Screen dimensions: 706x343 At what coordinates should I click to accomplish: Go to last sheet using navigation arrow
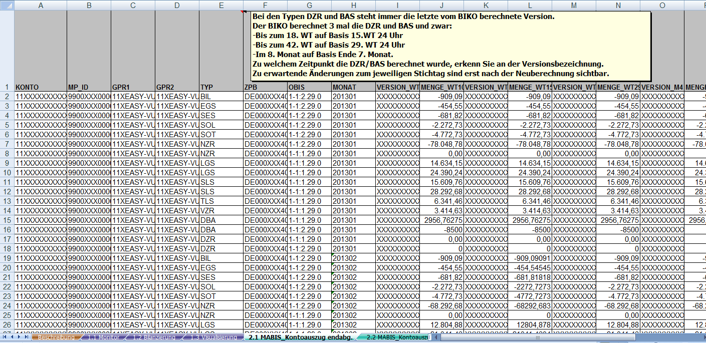pyautogui.click(x=26, y=337)
